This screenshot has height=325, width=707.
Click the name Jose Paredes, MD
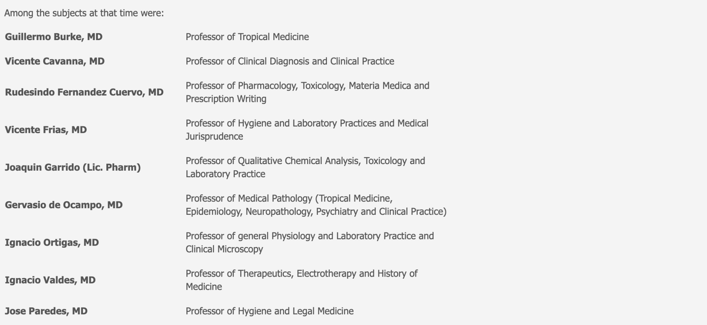[46, 311]
